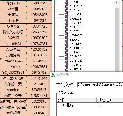
Task: Click spreadsheet cell 老妖精
Action: [13, 9]
